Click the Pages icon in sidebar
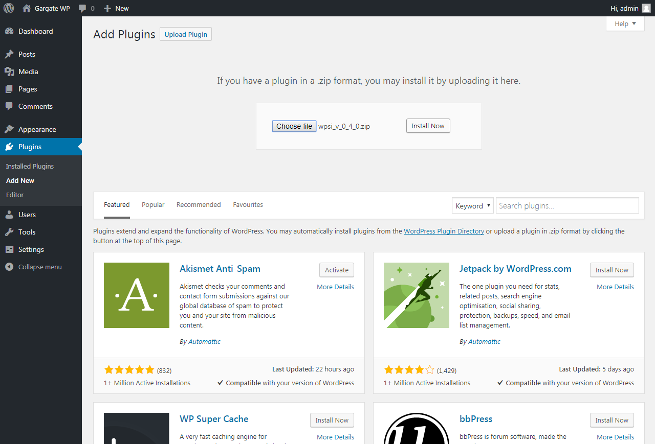Screen dimensions: 655x444 [9, 89]
